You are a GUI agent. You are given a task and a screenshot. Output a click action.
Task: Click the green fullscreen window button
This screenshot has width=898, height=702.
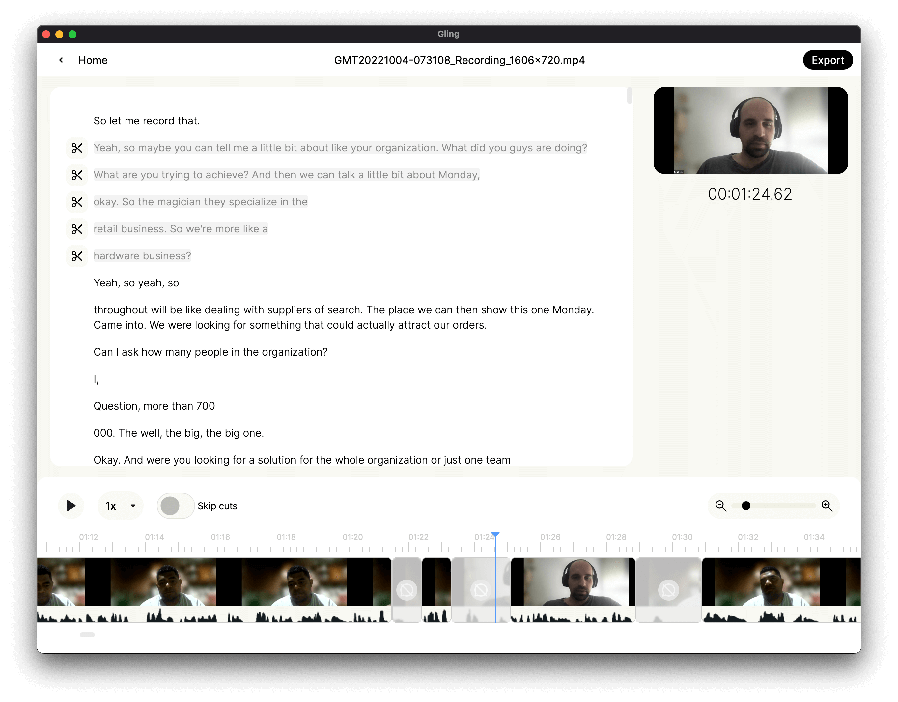coord(72,34)
